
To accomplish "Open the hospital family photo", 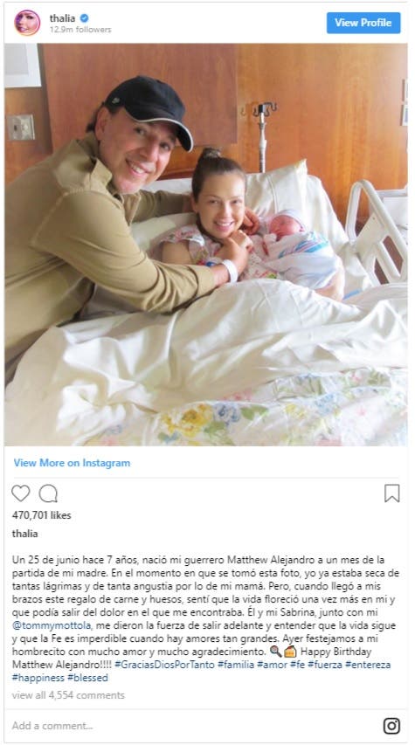I will pyautogui.click(x=206, y=245).
